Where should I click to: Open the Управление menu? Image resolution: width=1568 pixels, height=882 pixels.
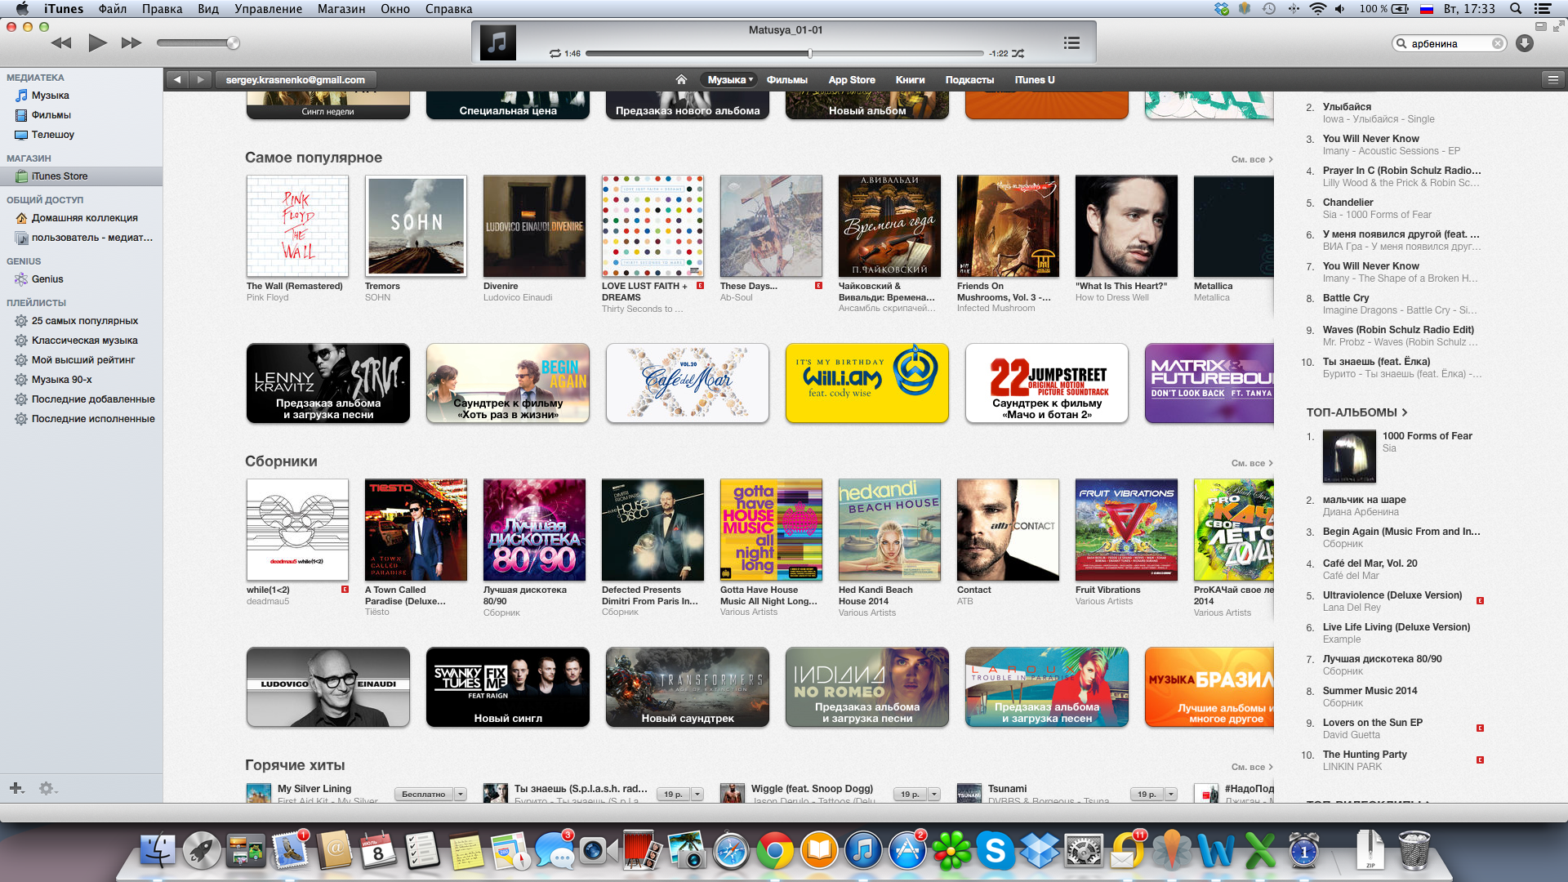(268, 9)
